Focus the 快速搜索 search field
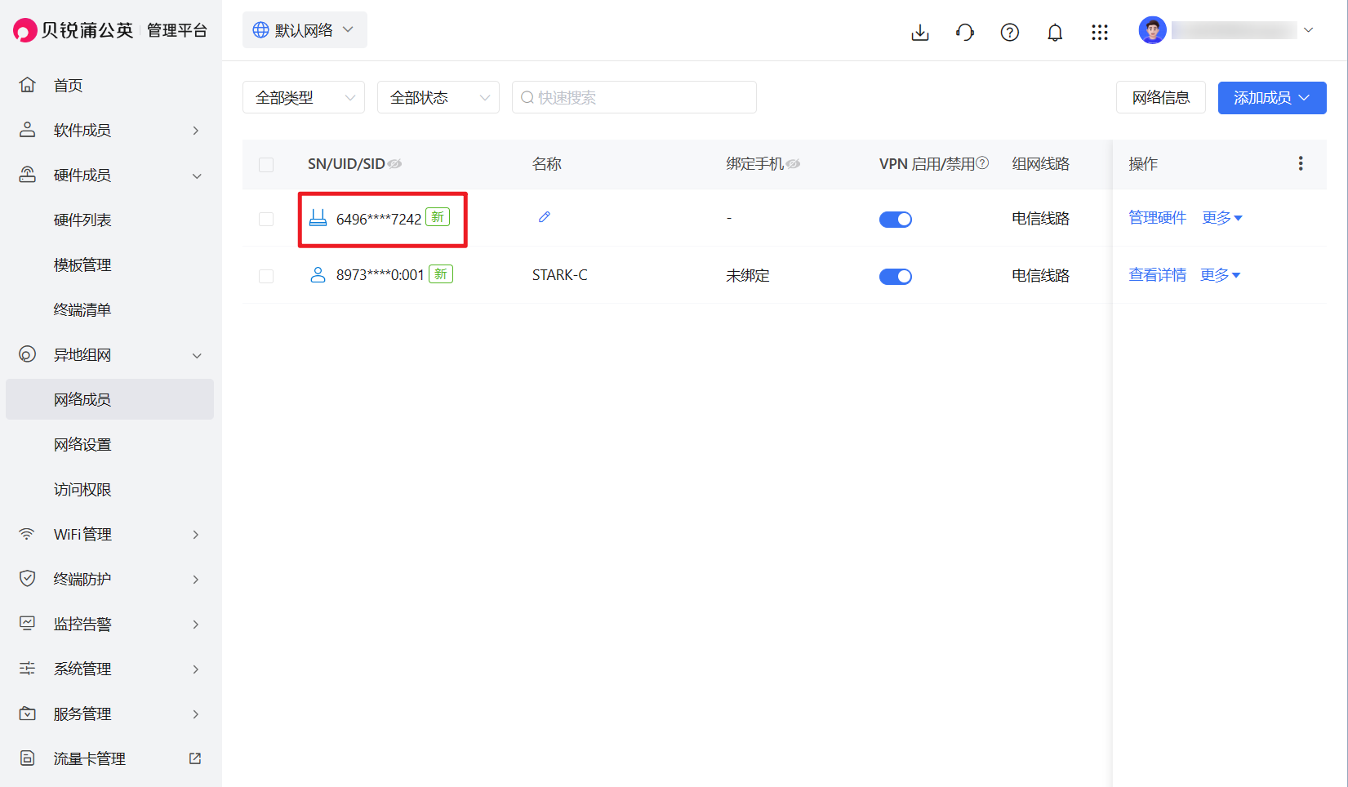 click(634, 97)
